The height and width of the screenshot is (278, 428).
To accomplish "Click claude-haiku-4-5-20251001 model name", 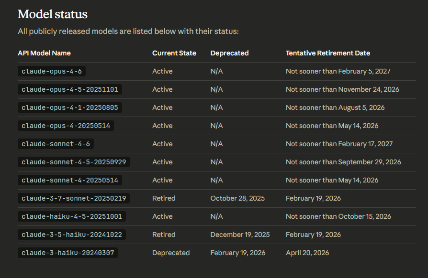I will 72,216.
